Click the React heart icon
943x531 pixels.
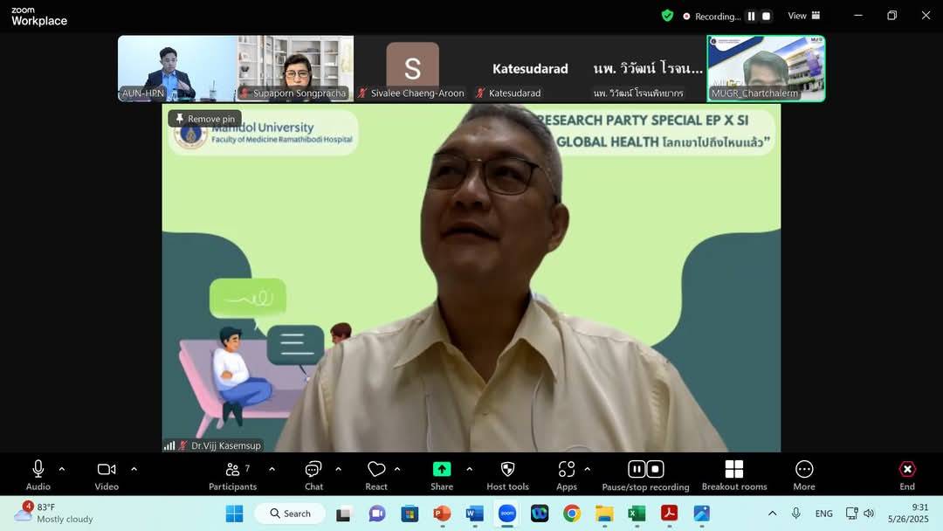(x=376, y=470)
